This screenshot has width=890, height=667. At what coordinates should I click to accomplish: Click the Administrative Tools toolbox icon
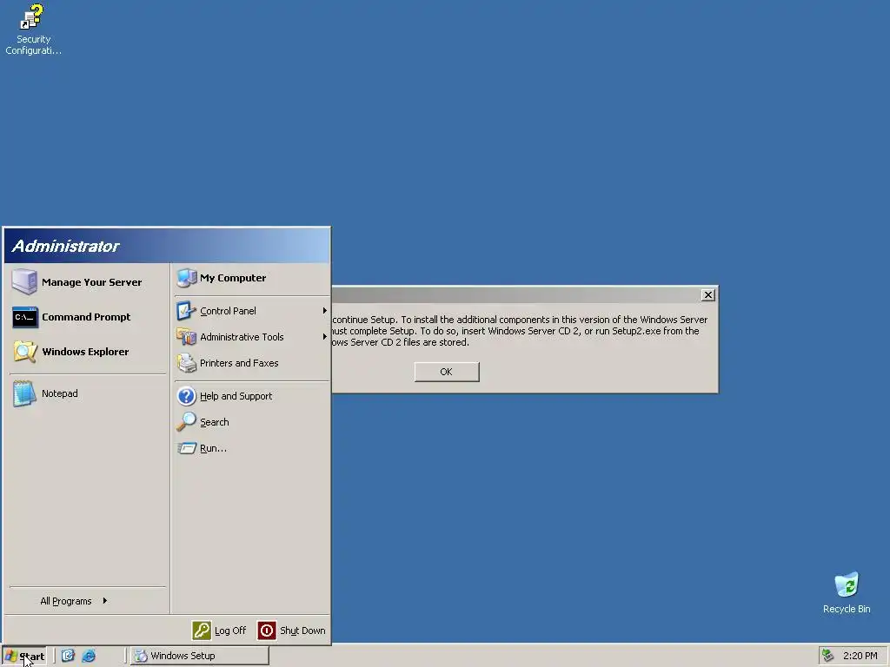coord(186,337)
